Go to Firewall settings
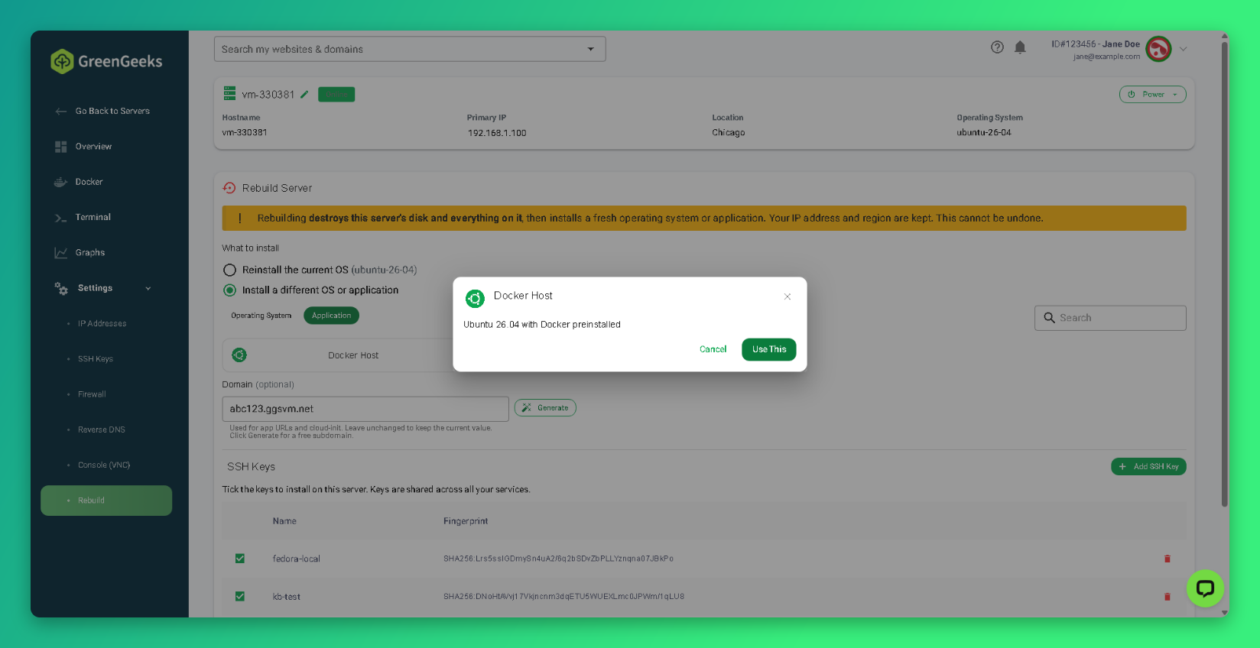1260x648 pixels. point(92,394)
